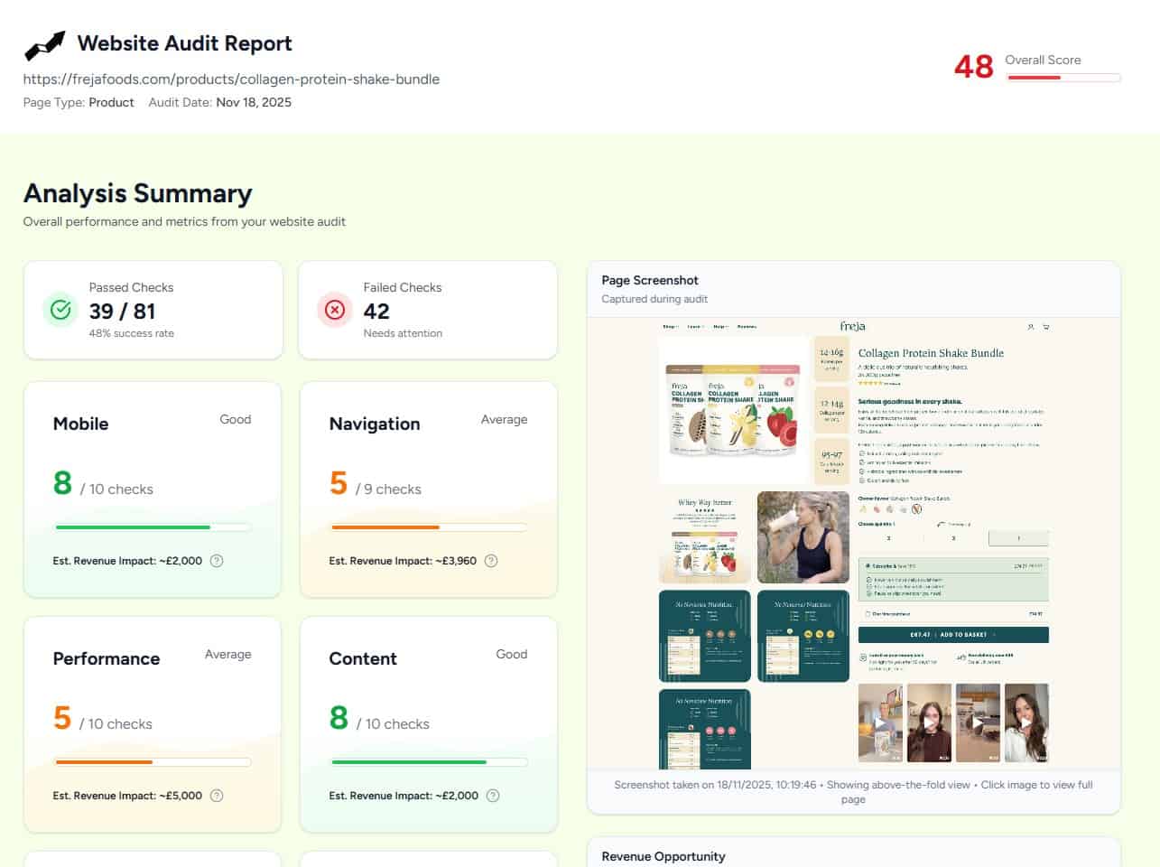Image resolution: width=1160 pixels, height=867 pixels.
Task: Open Navigation revenue impact help icon
Action: click(491, 561)
